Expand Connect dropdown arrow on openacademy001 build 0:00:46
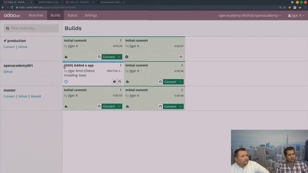308x173 pixels. pyautogui.click(x=180, y=82)
